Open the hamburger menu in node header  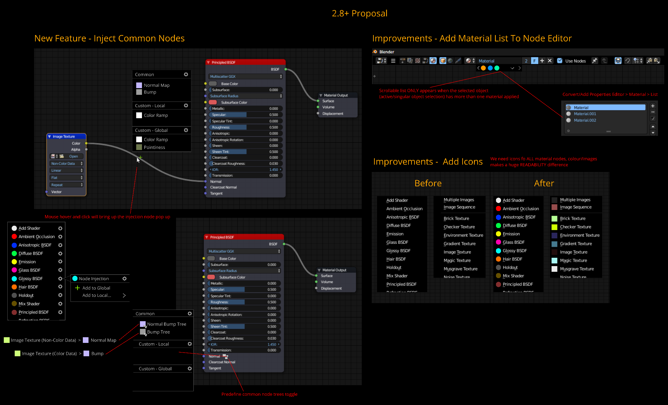click(x=393, y=61)
